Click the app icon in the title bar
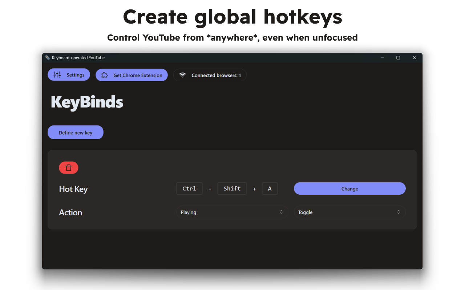This screenshot has width=465, height=290. [x=47, y=58]
